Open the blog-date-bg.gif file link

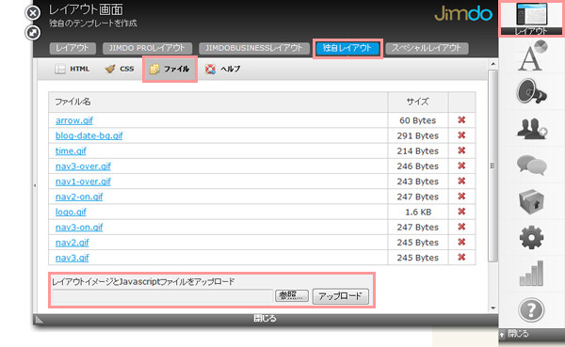pos(89,135)
